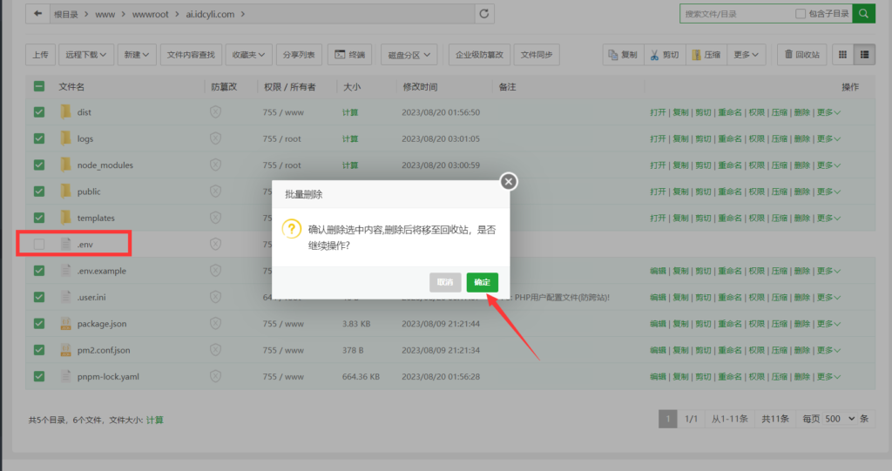Confirm deletion with the 确定 button
The height and width of the screenshot is (471, 892).
pos(482,282)
